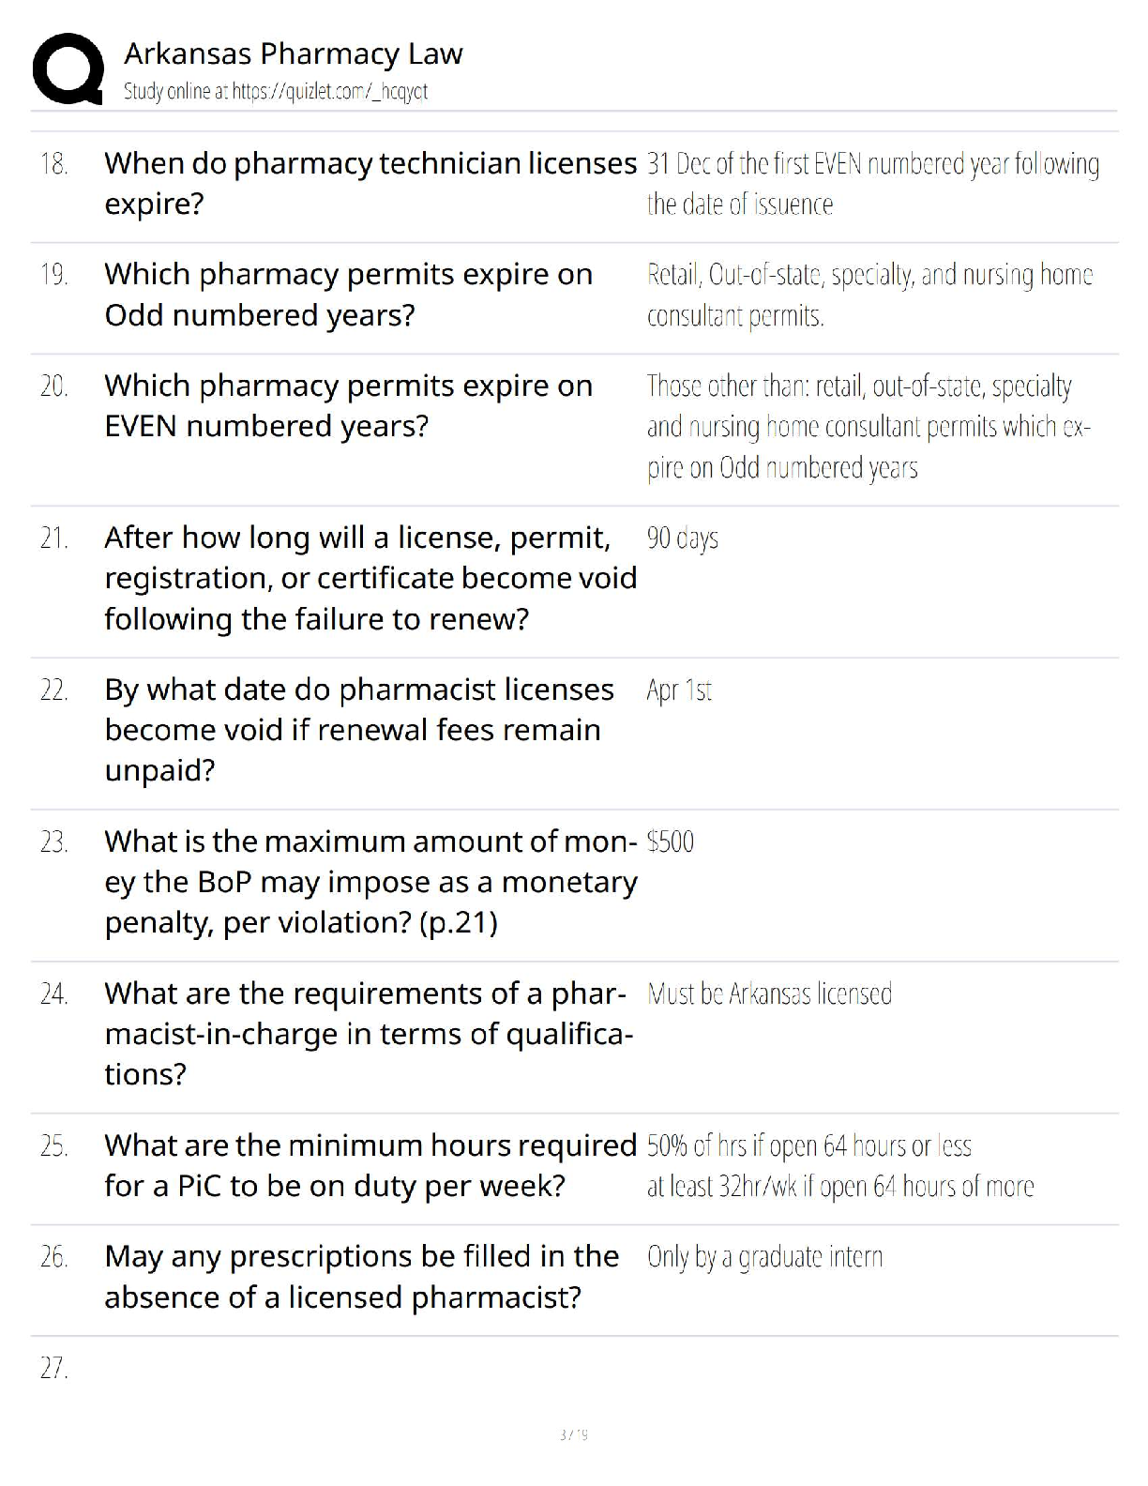
Task: Click the answer beginning "Those other than: retail"
Action: [869, 426]
